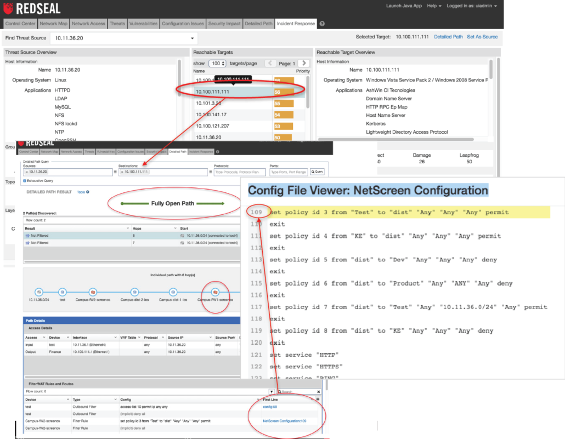Click the priority 55 bar for 10.101.3.20
This screenshot has height=439, width=565.
click(284, 104)
